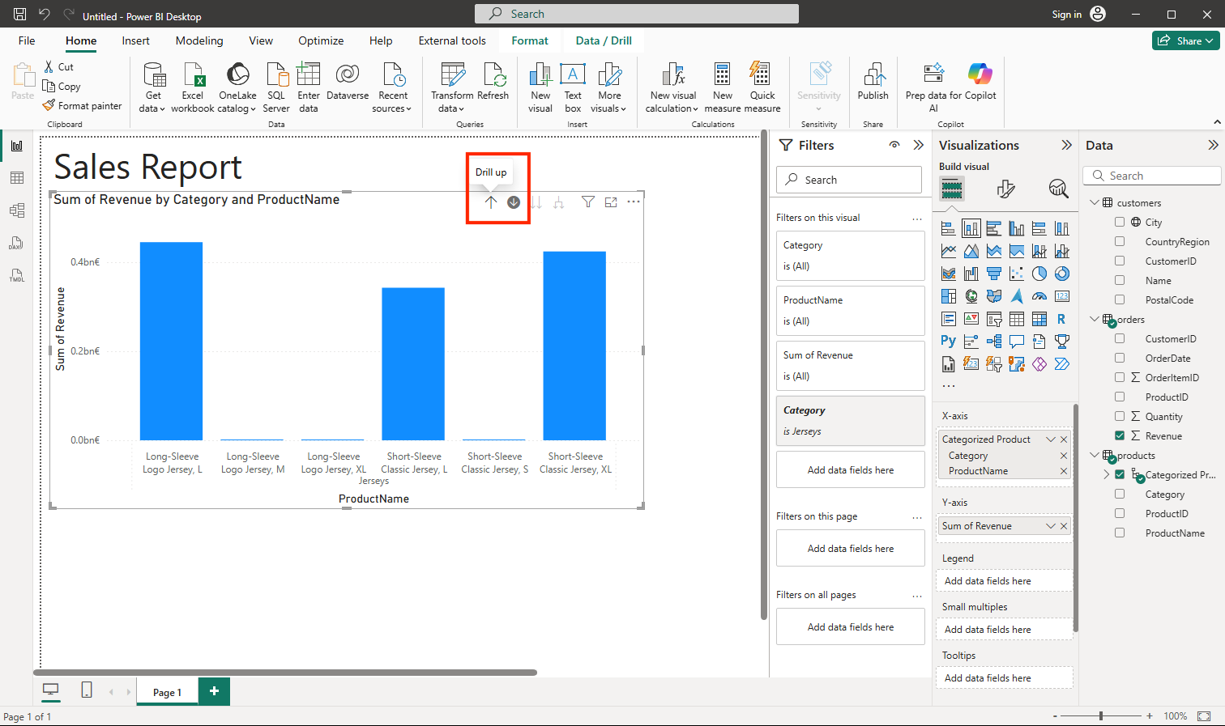Collapse the Visualizations pane with chevrons
The width and height of the screenshot is (1225, 726).
(x=1066, y=145)
